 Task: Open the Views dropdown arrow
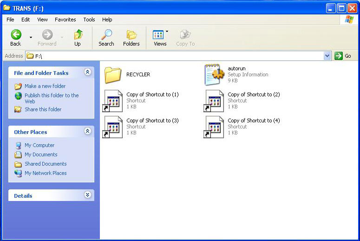(167, 32)
